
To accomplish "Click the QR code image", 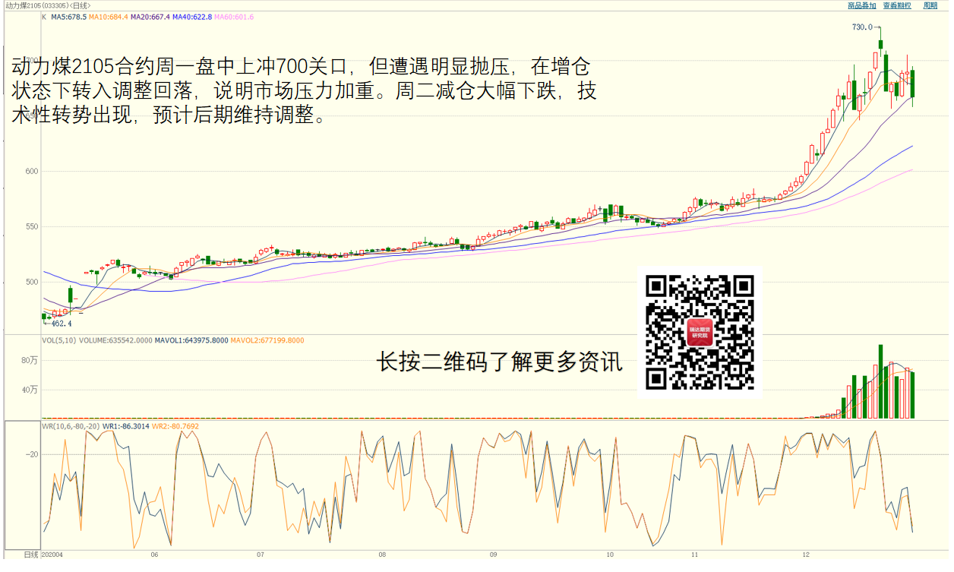I will click(x=700, y=332).
